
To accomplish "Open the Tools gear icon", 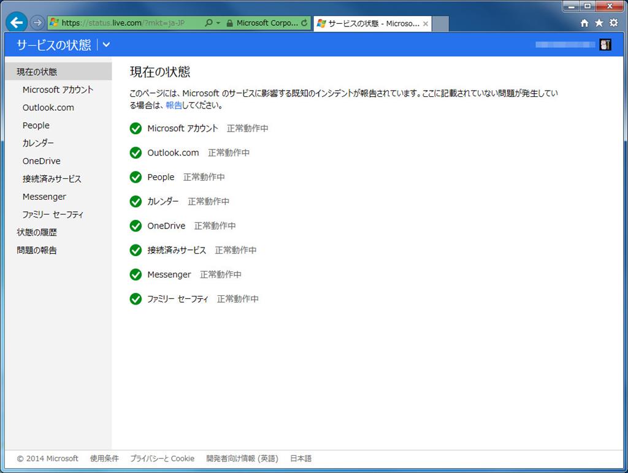I will pos(613,23).
